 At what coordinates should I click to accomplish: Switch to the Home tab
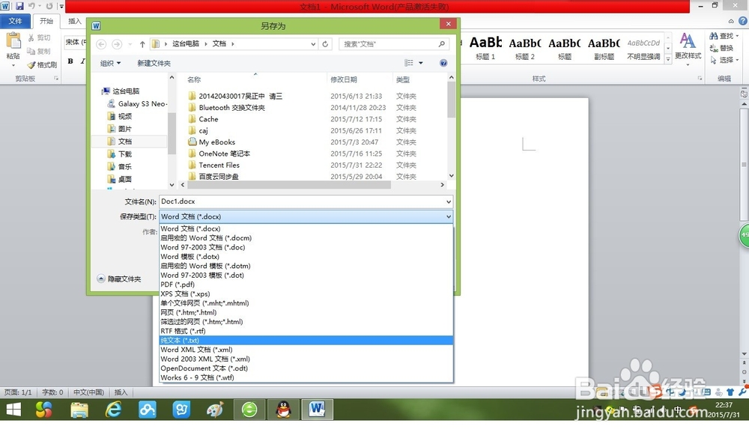coord(46,21)
